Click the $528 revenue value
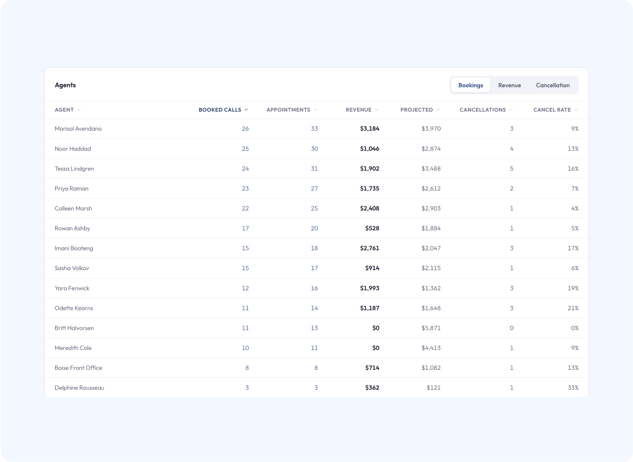This screenshot has width=633, height=462. [x=372, y=228]
